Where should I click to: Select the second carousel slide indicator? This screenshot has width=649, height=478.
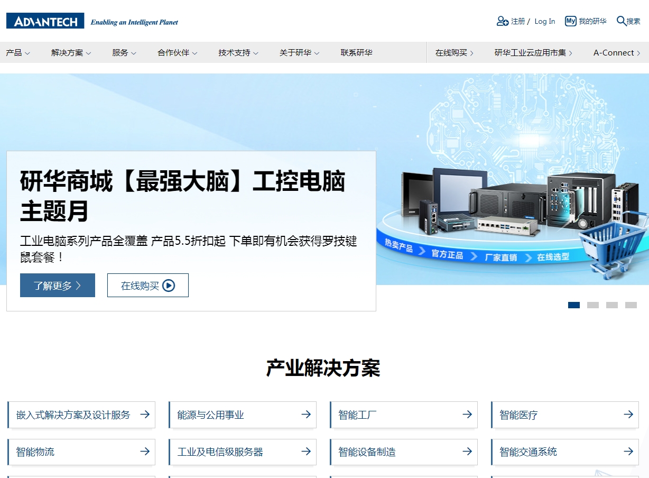pyautogui.click(x=593, y=305)
